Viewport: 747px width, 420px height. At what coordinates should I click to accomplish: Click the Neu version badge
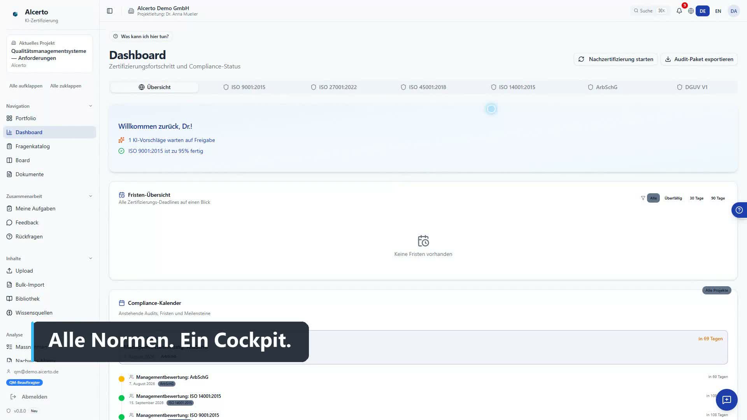click(34, 411)
